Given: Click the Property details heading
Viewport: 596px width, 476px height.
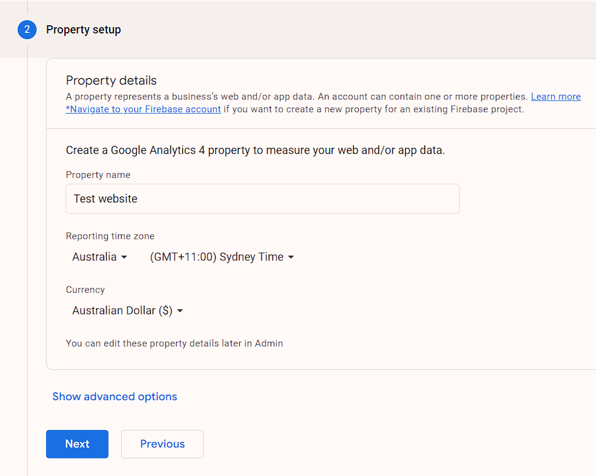Looking at the screenshot, I should (111, 81).
